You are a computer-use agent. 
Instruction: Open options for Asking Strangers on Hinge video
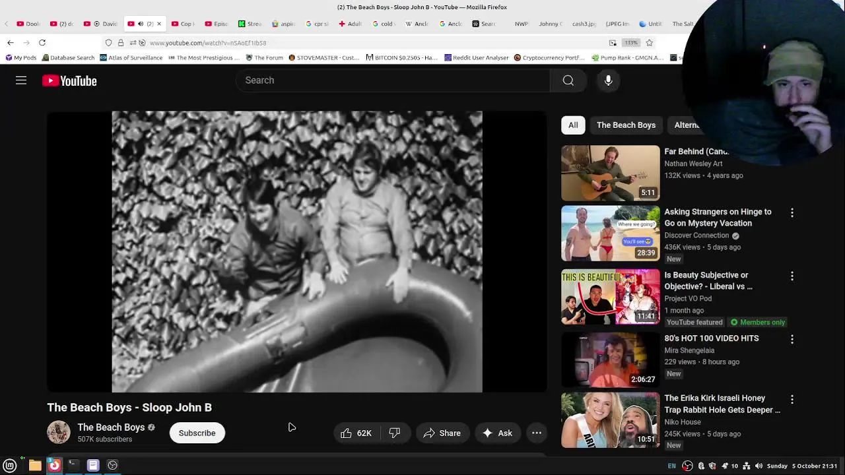[792, 212]
